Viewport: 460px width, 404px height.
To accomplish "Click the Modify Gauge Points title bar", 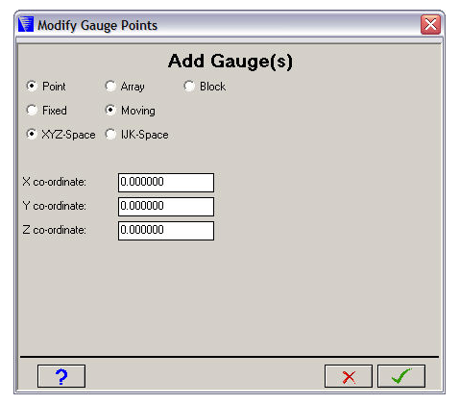I will click(224, 25).
